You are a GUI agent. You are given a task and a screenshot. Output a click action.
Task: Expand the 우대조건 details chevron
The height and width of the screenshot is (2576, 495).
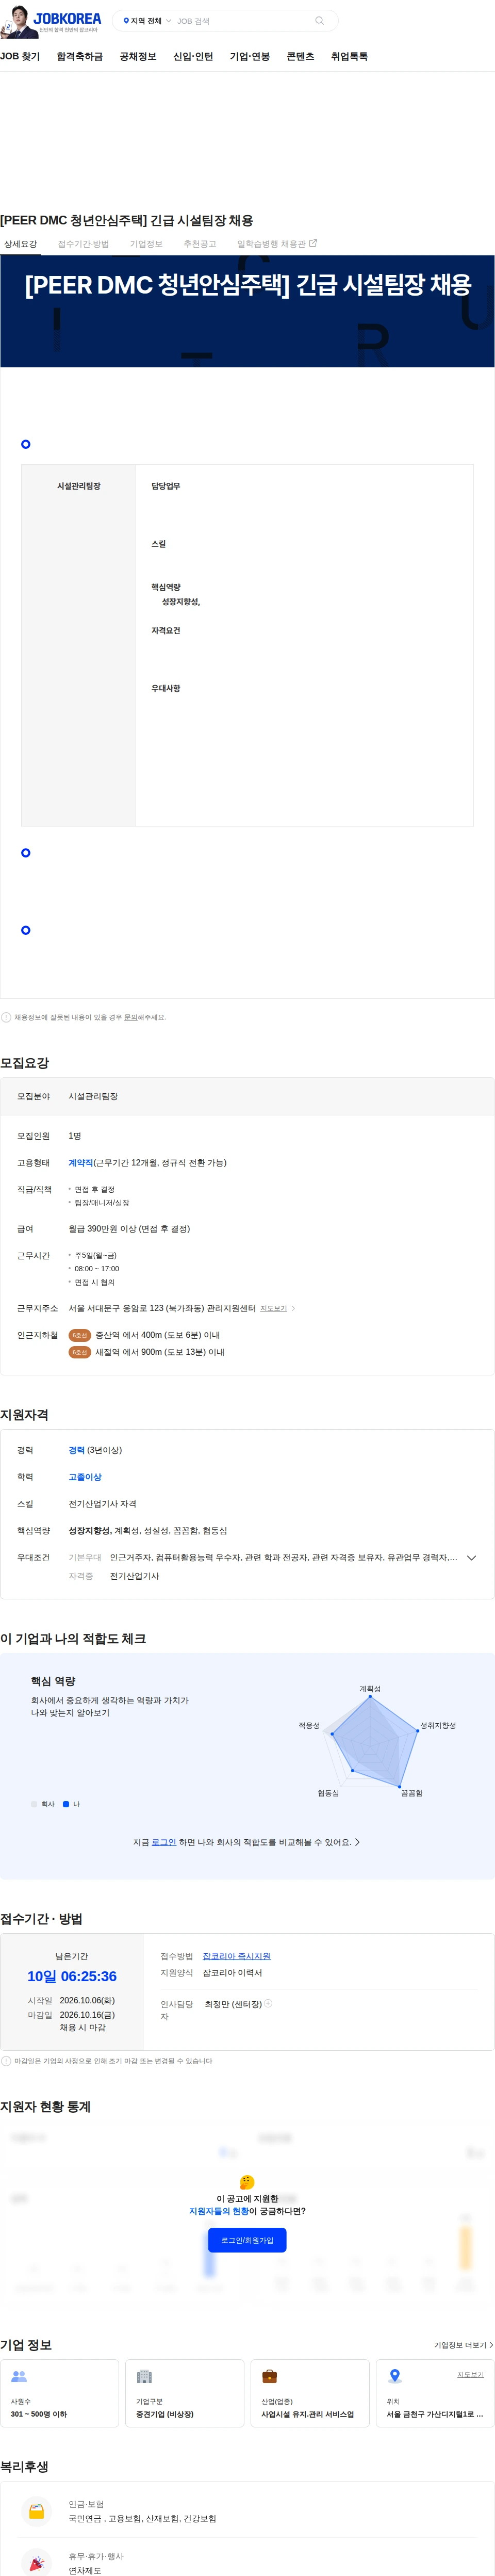coord(471,1557)
